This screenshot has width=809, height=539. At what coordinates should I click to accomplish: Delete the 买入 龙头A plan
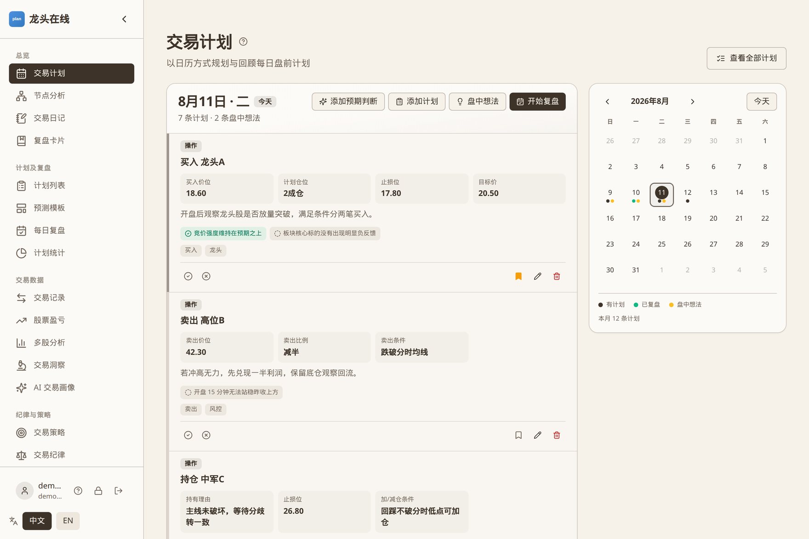(557, 276)
